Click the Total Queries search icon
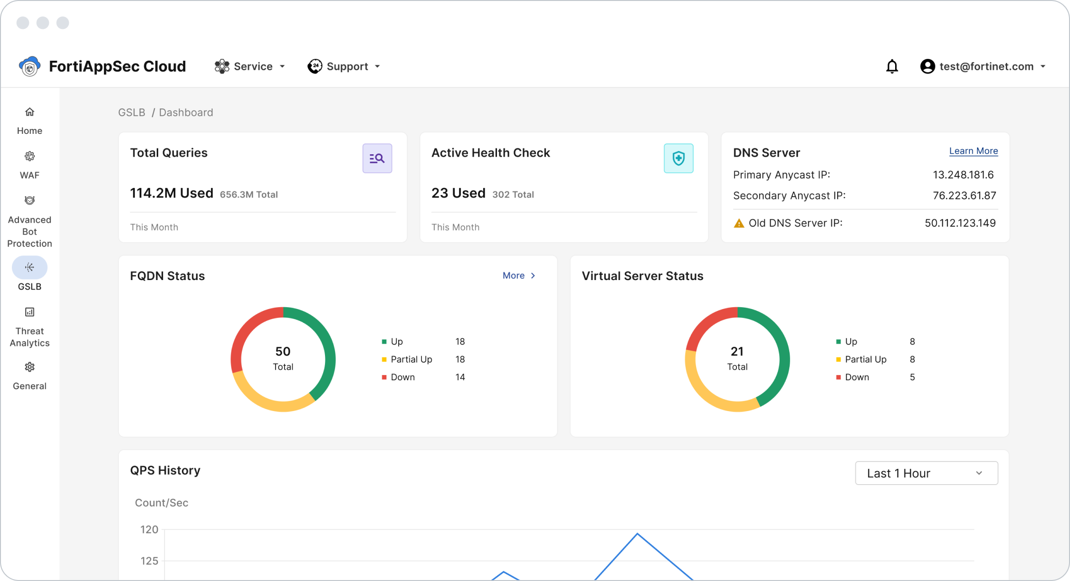The image size is (1070, 581). (x=377, y=158)
